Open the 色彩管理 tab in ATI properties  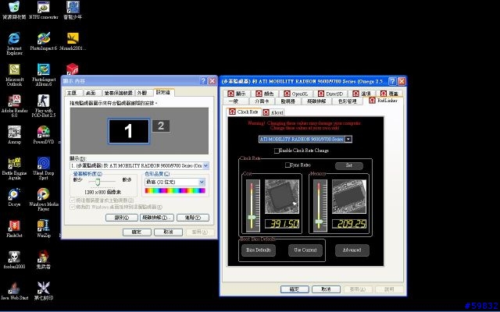(x=347, y=101)
